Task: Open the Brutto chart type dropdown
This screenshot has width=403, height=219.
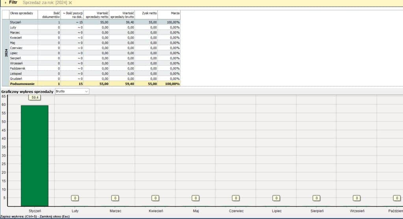Action: click(72, 91)
